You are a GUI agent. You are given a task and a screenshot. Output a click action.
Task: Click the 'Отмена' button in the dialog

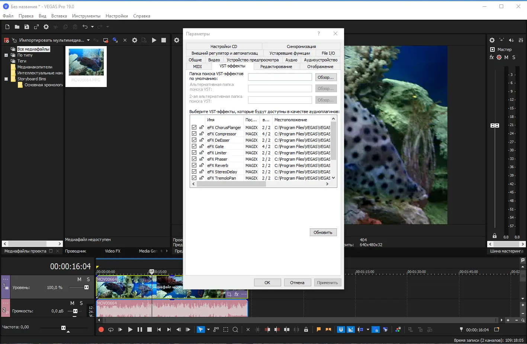297,283
